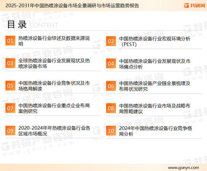Click the orange 10 number badge
The height and width of the screenshot is (171, 207).
(x=111, y=131)
